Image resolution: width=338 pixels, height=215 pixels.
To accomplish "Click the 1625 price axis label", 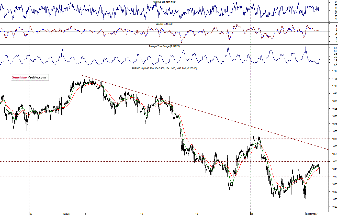I will coord(334,199).
